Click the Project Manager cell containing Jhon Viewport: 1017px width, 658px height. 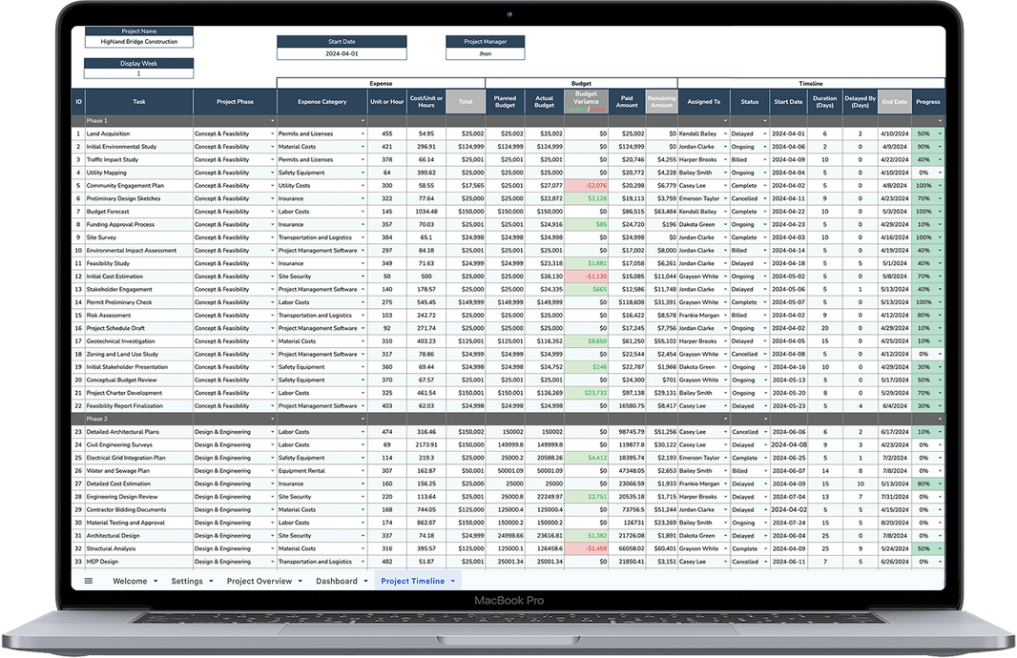coord(485,52)
